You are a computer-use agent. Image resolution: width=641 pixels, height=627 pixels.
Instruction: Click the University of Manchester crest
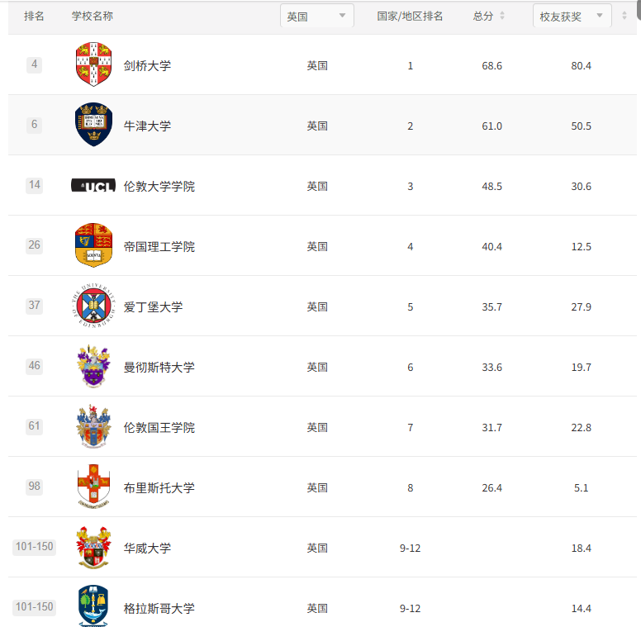click(x=93, y=366)
